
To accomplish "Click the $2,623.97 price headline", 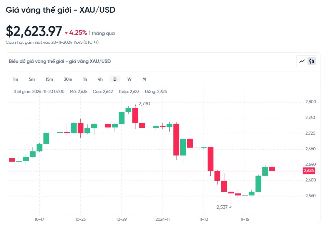I will coord(34,31).
